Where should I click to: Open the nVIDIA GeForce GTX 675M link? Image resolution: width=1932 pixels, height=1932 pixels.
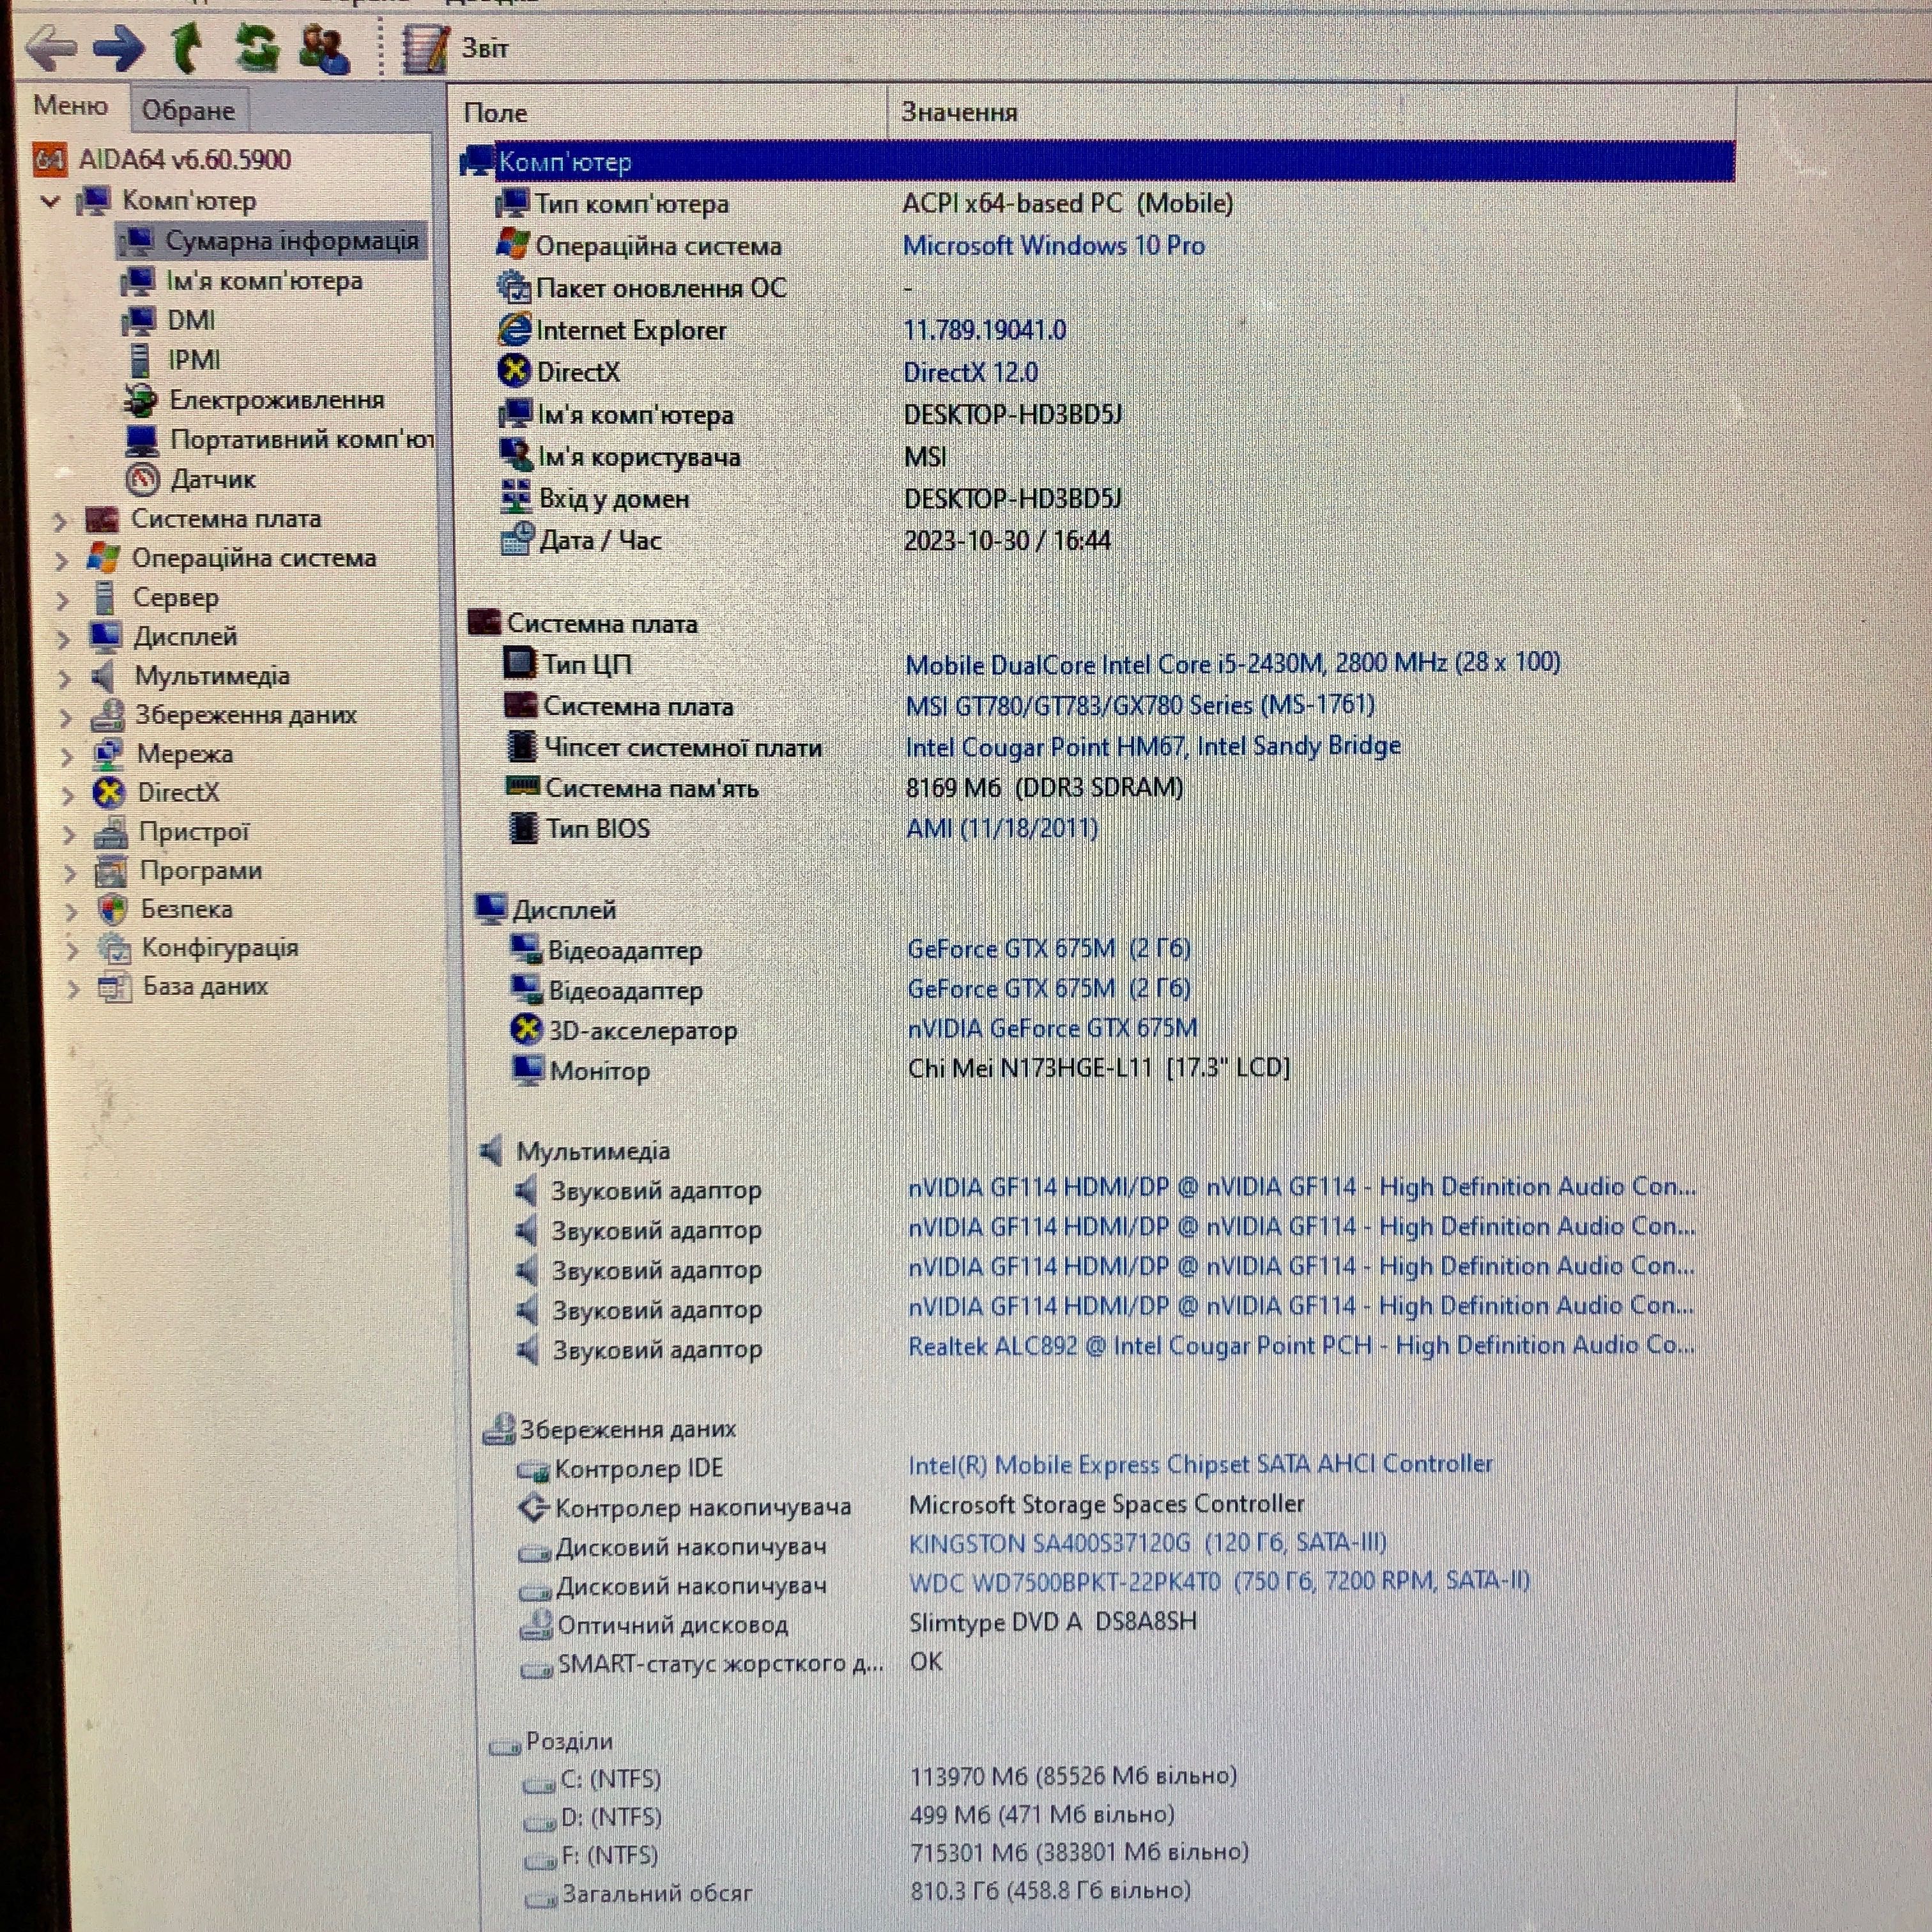click(1052, 1028)
